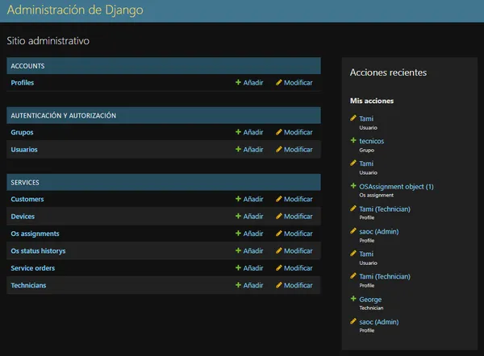Open the recent action George Technician
The height and width of the screenshot is (356, 484).
pos(370,300)
